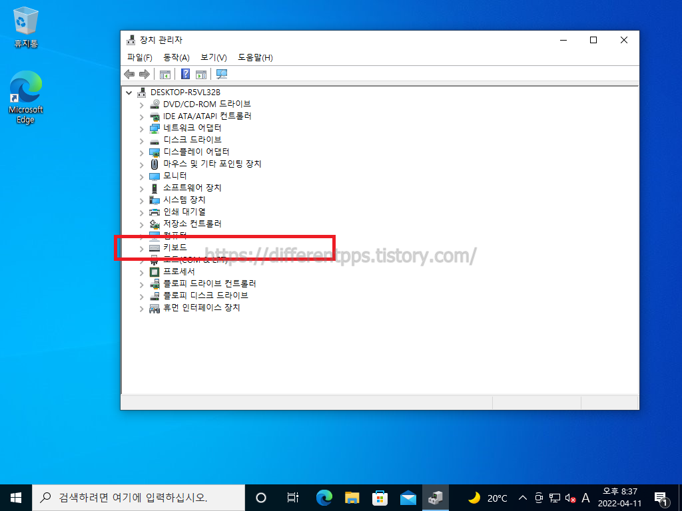Viewport: 682px width, 511px height.
Task: Expand the DVD/CD-ROM 드라이브 node
Action: tap(141, 104)
